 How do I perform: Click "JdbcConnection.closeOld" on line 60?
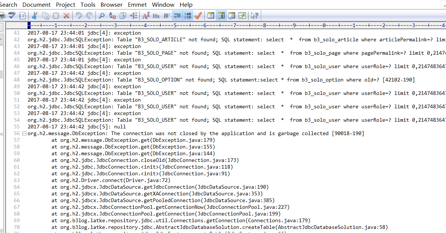pyautogui.click(x=130, y=160)
